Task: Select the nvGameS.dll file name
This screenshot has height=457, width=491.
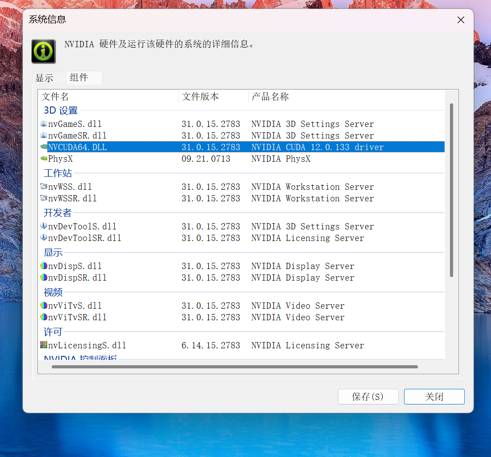Action: pyautogui.click(x=75, y=124)
